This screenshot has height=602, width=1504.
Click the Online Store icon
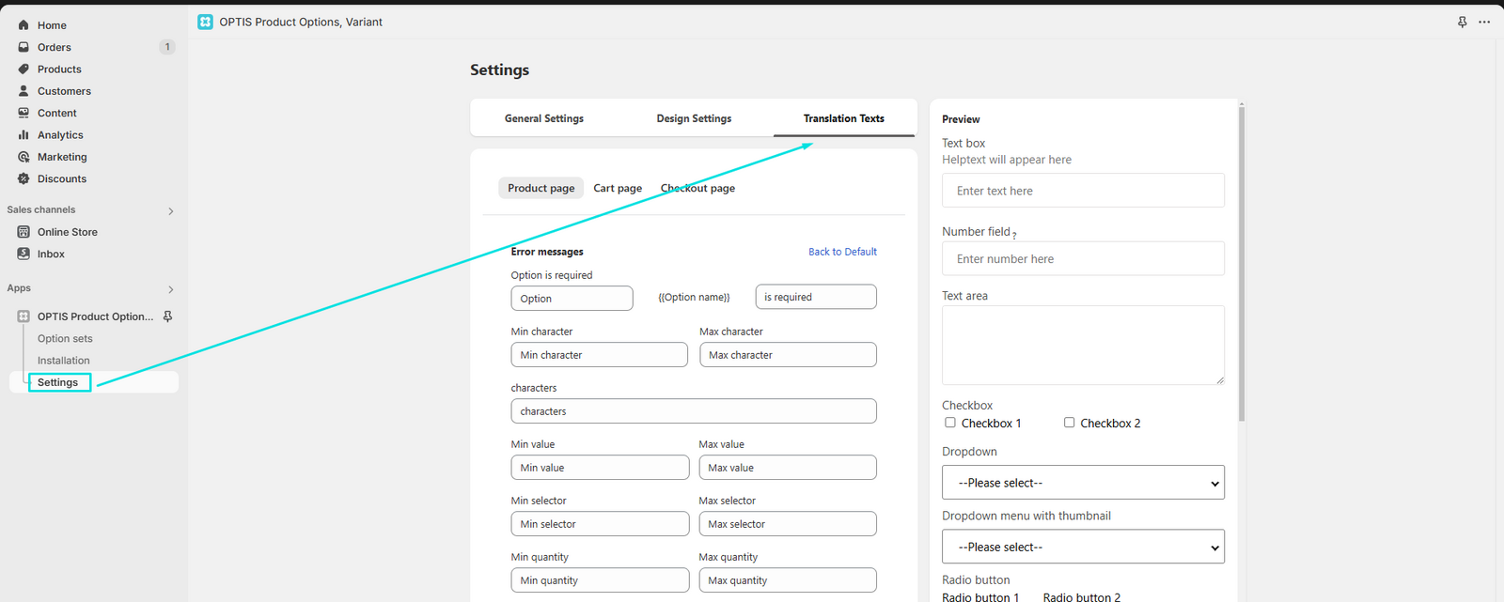click(23, 232)
